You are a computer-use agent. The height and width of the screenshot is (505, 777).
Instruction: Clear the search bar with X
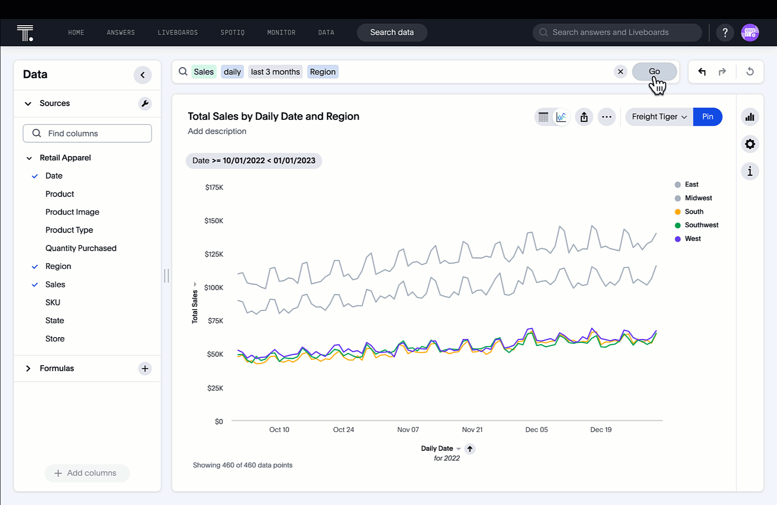pos(620,72)
